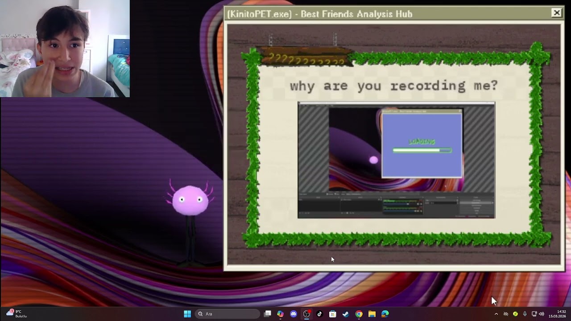Launch Copilot from the taskbar

click(x=280, y=314)
